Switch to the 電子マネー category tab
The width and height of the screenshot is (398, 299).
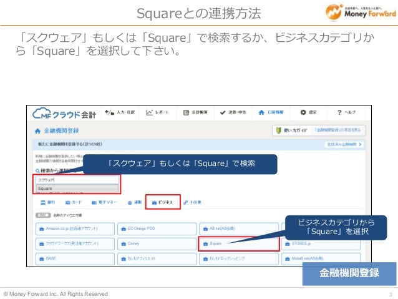click(104, 202)
